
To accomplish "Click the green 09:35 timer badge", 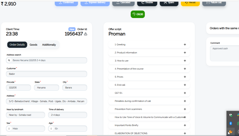I will coord(138,14).
